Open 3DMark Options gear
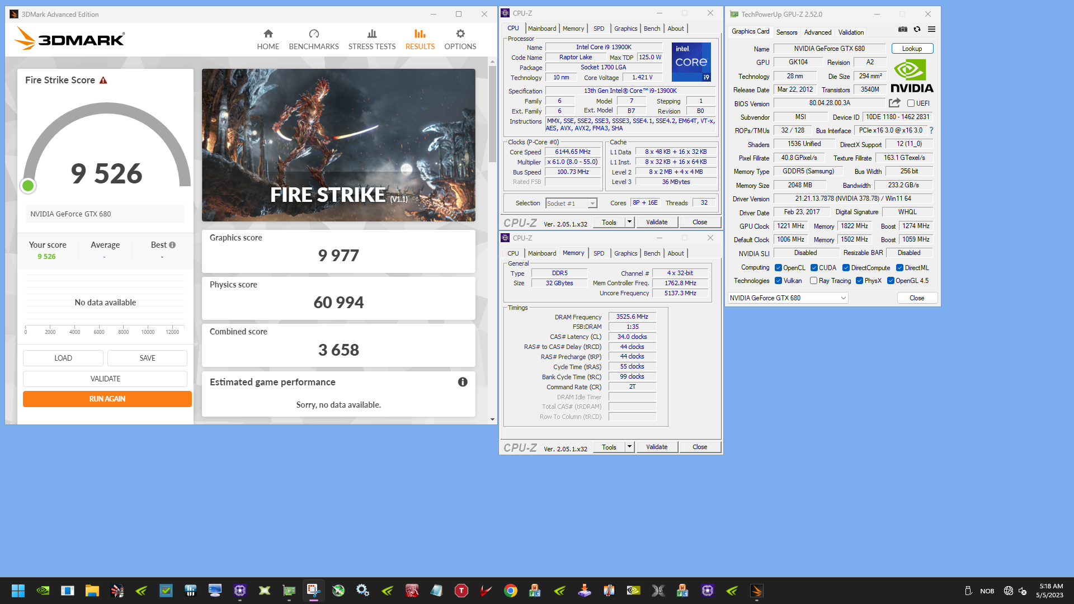The height and width of the screenshot is (604, 1074). click(460, 40)
